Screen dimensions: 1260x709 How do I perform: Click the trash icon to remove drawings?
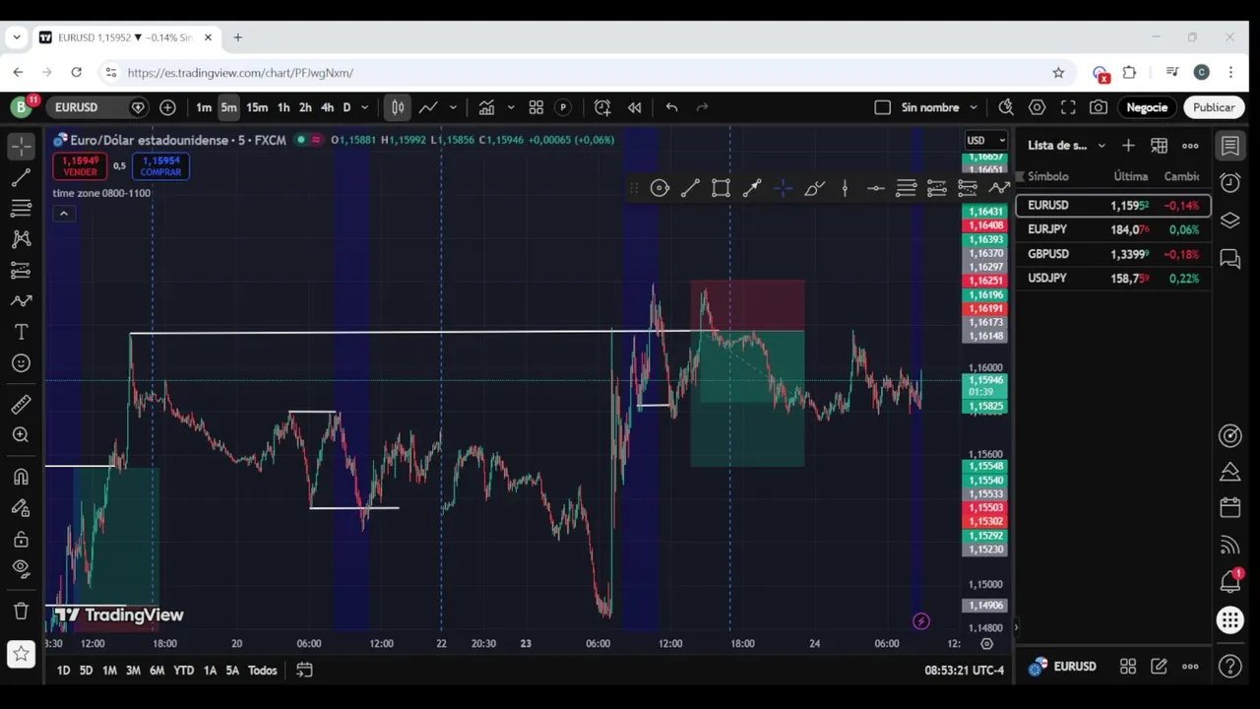[x=21, y=612]
